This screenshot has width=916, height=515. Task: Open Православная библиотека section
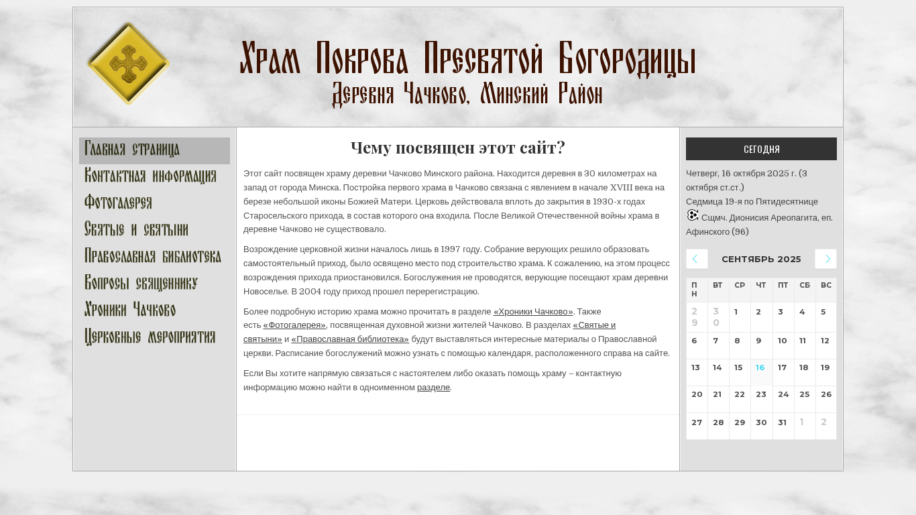154,257
